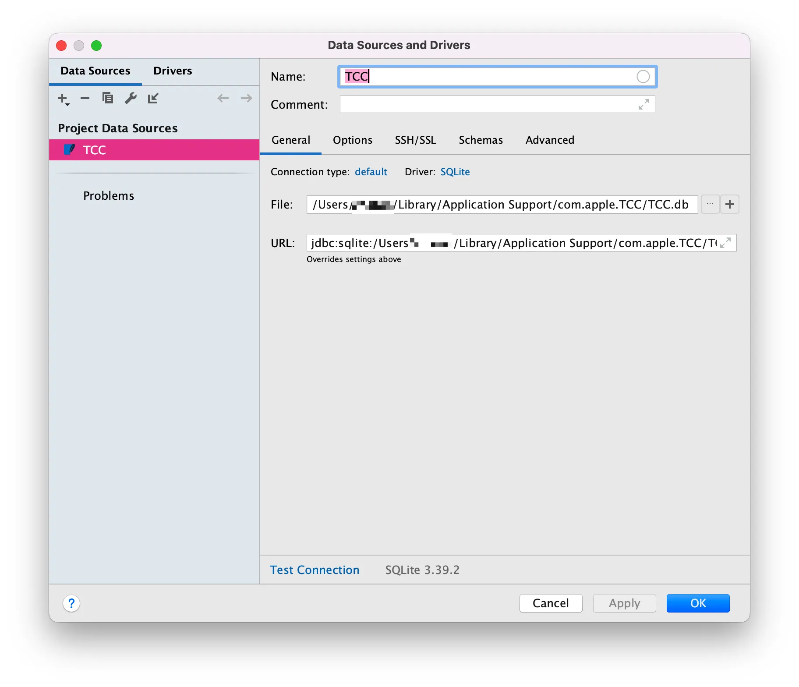799x687 pixels.
Task: Click the Apply button
Action: [x=624, y=603]
